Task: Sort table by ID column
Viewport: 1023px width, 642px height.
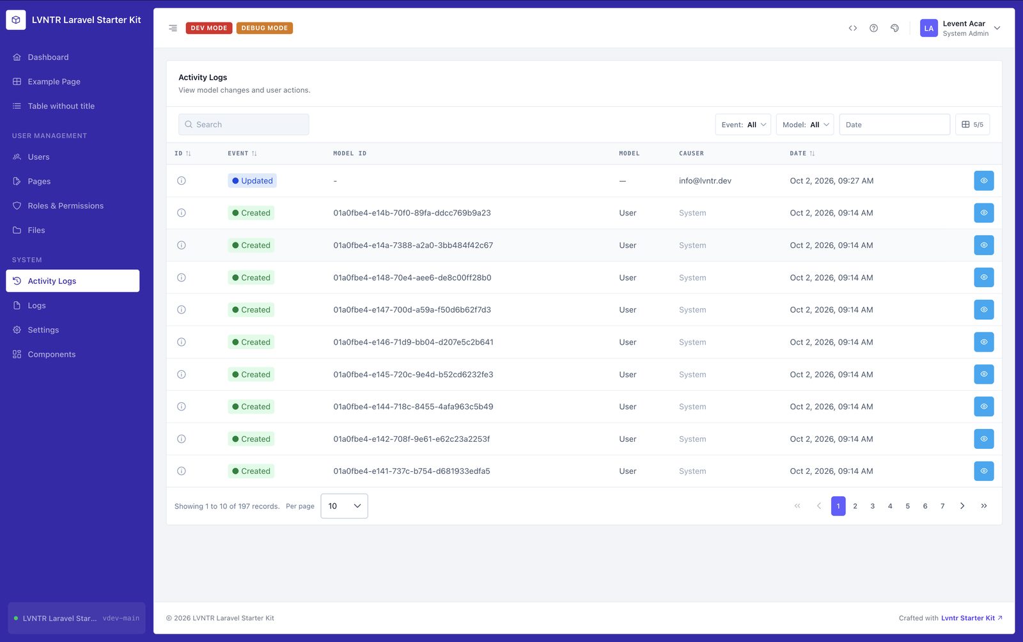Action: [183, 153]
